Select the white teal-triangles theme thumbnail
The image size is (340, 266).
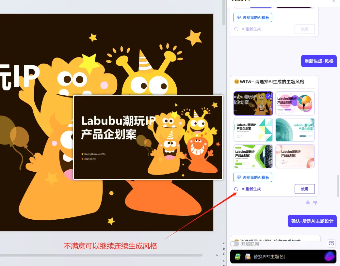click(253, 130)
